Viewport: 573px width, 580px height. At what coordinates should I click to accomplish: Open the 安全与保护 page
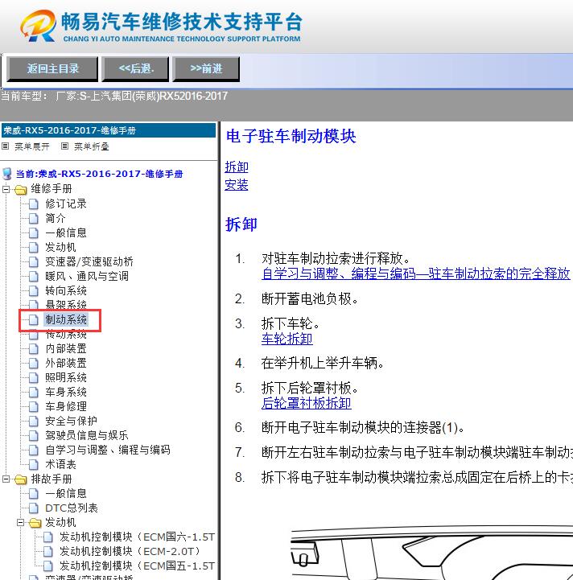71,421
